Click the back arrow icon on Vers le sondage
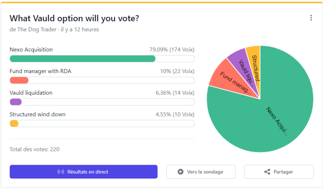The width and height of the screenshot is (323, 189). coord(180,172)
